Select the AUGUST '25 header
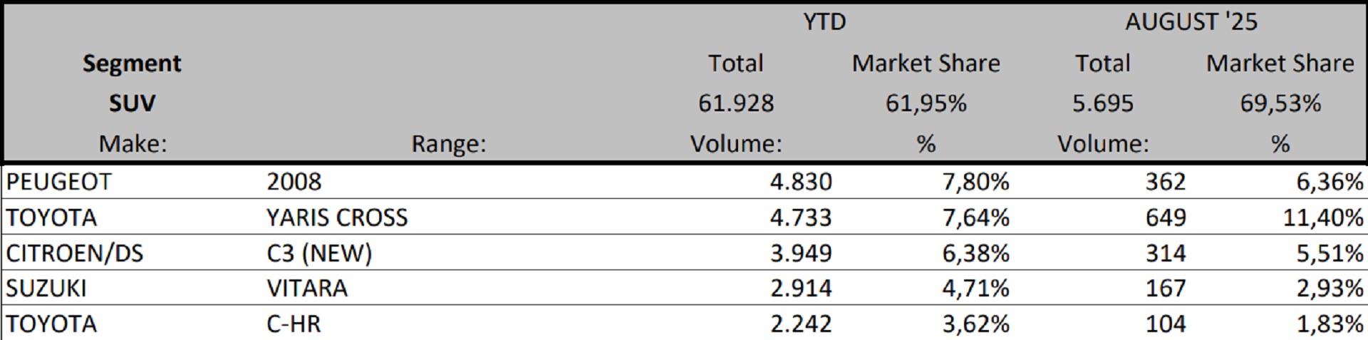The height and width of the screenshot is (340, 1368). (x=1191, y=22)
